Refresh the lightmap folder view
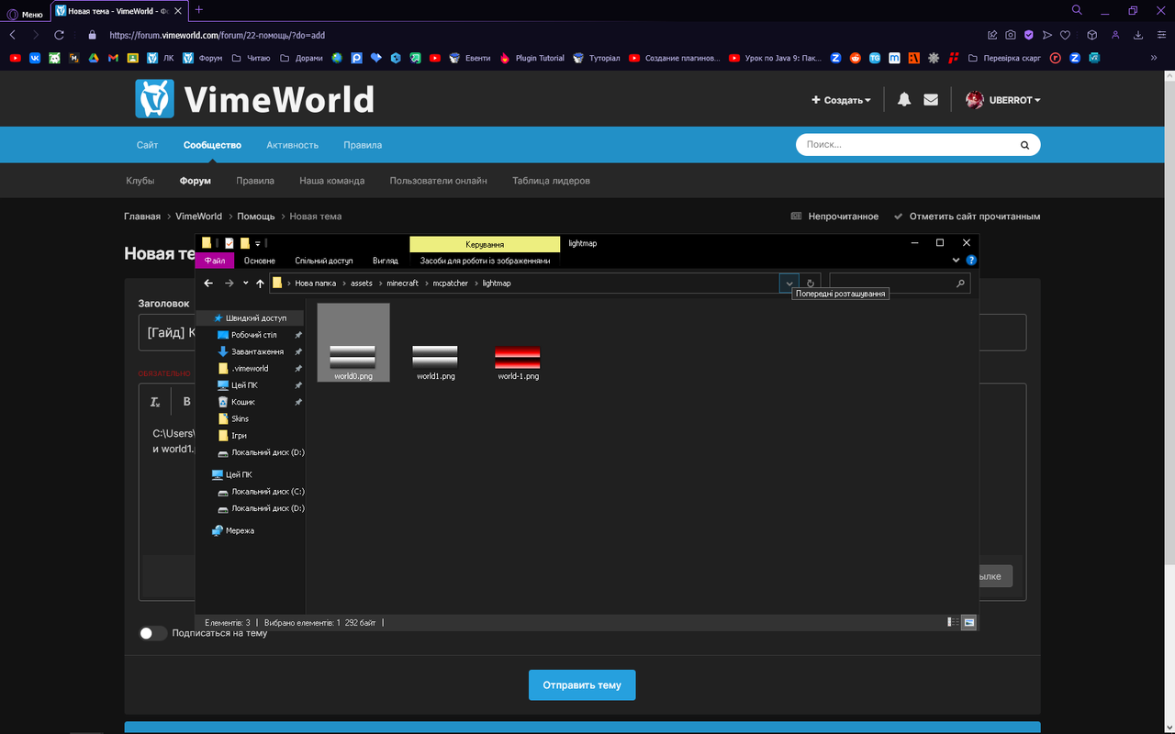Screen dimensions: 1175x734 tap(811, 284)
